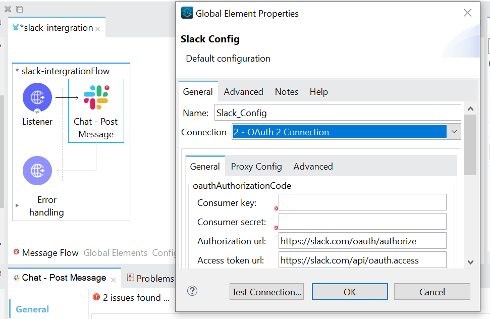490x319 pixels.
Task: Click the Error handling globe icon
Action: coord(37,171)
